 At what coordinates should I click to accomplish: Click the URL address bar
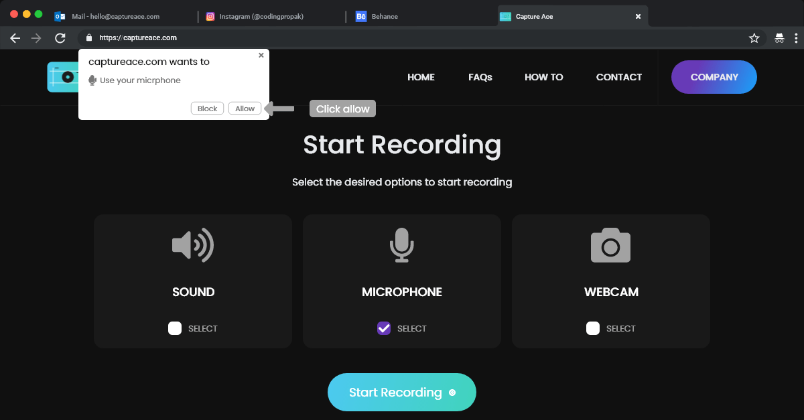point(402,38)
